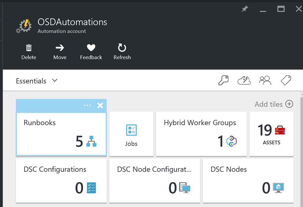
Task: Click the plus icon beside Add tiles
Action: [289, 104]
